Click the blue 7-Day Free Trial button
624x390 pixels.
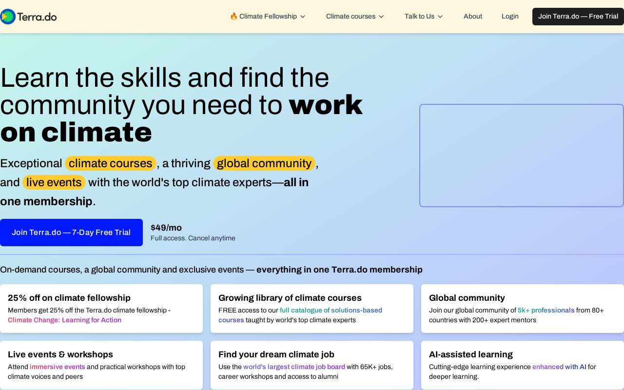tap(71, 233)
